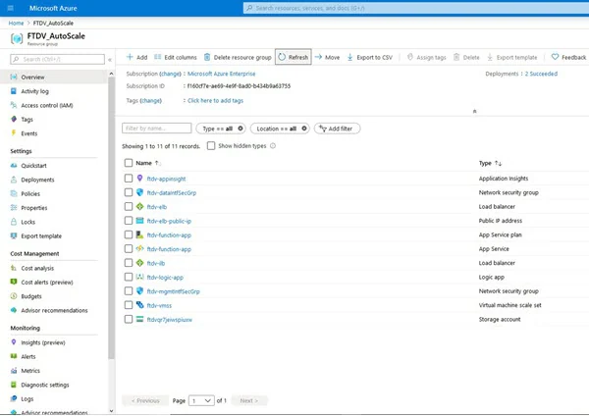Image resolution: width=589 pixels, height=416 pixels.
Task: Click the Alerts icon under Monitoring
Action: point(14,356)
